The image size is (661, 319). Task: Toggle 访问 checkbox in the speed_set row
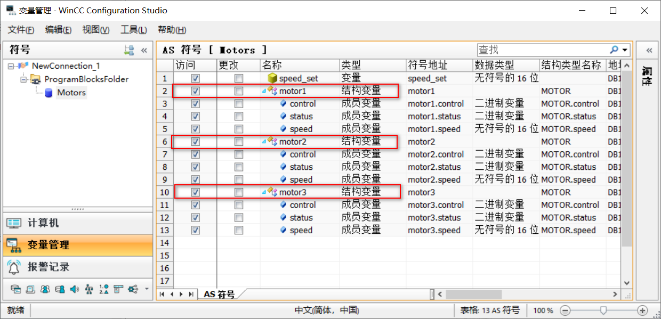pyautogui.click(x=195, y=78)
